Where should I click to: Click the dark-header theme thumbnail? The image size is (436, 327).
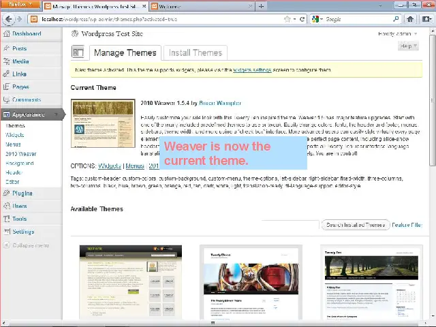(131, 282)
